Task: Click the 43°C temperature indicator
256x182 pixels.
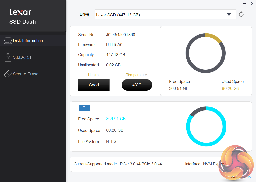Action: pyautogui.click(x=137, y=85)
